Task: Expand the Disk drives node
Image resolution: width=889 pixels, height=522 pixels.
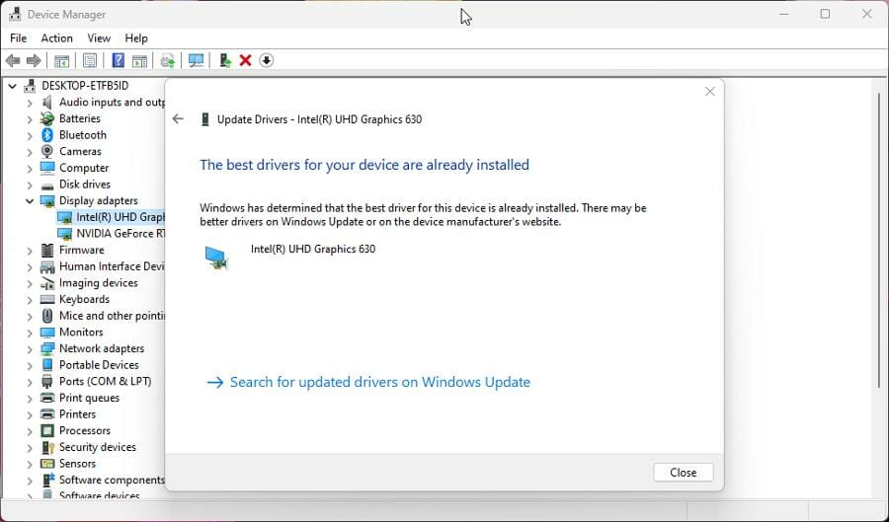Action: [30, 185]
